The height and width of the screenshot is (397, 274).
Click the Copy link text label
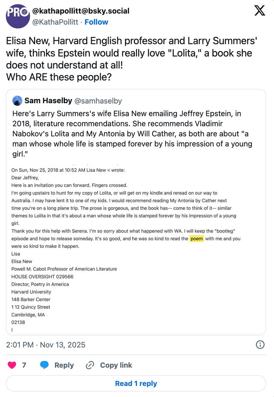(x=116, y=365)
